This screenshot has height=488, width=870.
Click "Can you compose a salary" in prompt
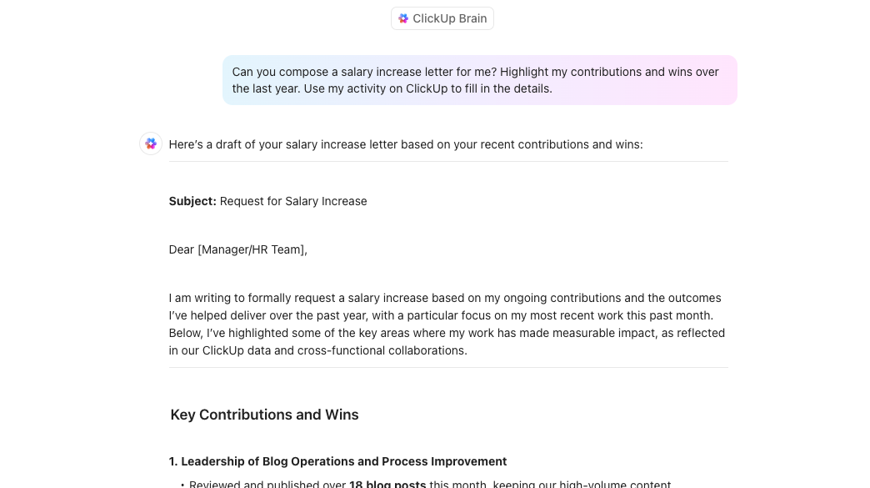coord(305,72)
